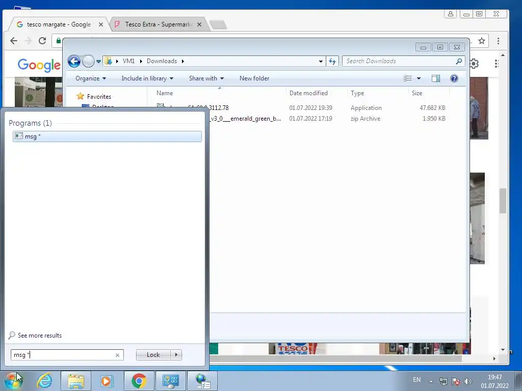Open the Share with menu
522x391 pixels.
pos(206,78)
